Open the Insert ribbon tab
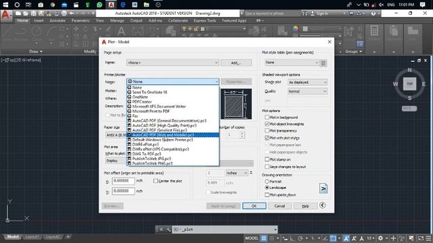Viewport: 433px width, 243px height. tap(39, 21)
